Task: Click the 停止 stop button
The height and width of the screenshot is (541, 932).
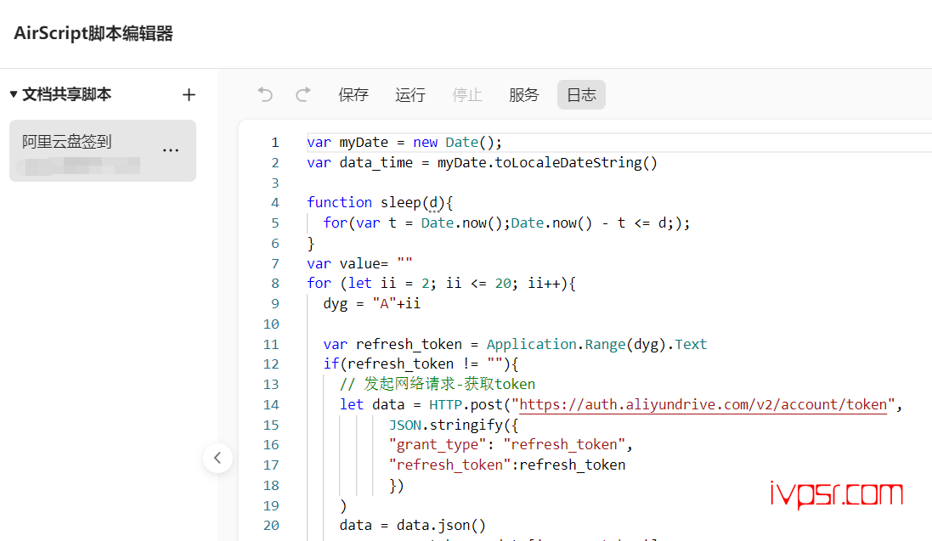Action: [x=467, y=94]
